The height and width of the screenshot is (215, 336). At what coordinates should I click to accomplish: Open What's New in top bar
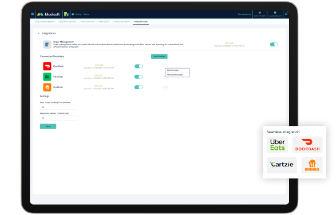point(260,14)
